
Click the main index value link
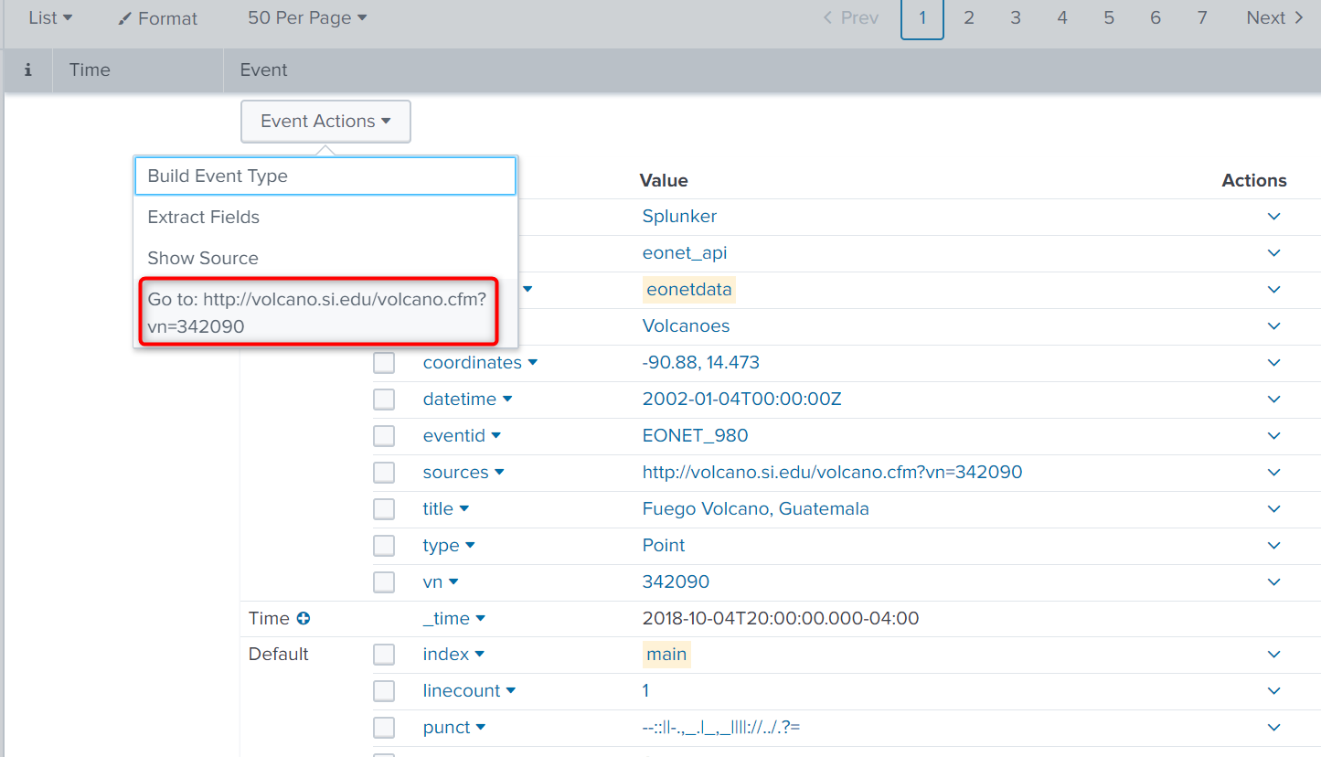click(666, 654)
